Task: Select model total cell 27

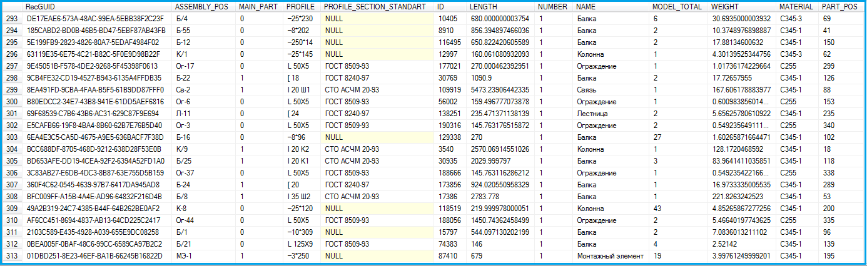Action: tap(679, 137)
